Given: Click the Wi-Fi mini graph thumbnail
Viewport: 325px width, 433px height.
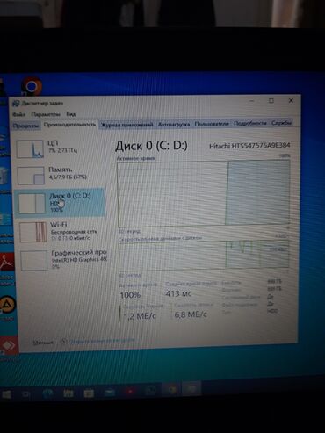Looking at the screenshot, I should pyautogui.click(x=32, y=232).
